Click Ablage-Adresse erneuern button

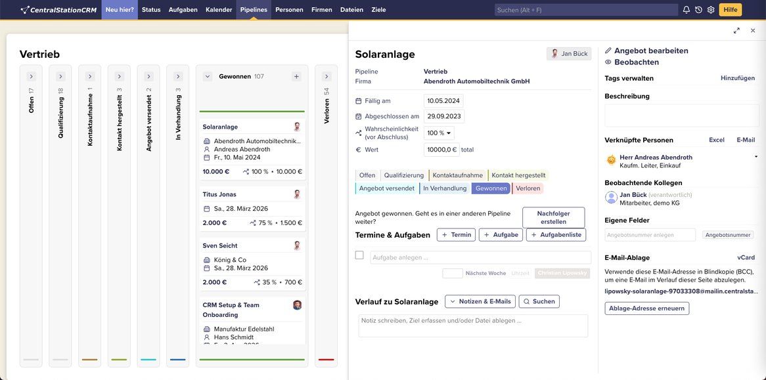tap(647, 308)
